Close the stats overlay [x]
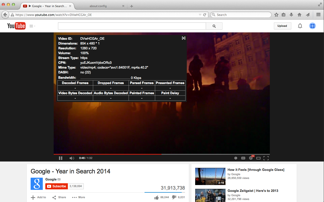324x202 pixels. point(184,38)
